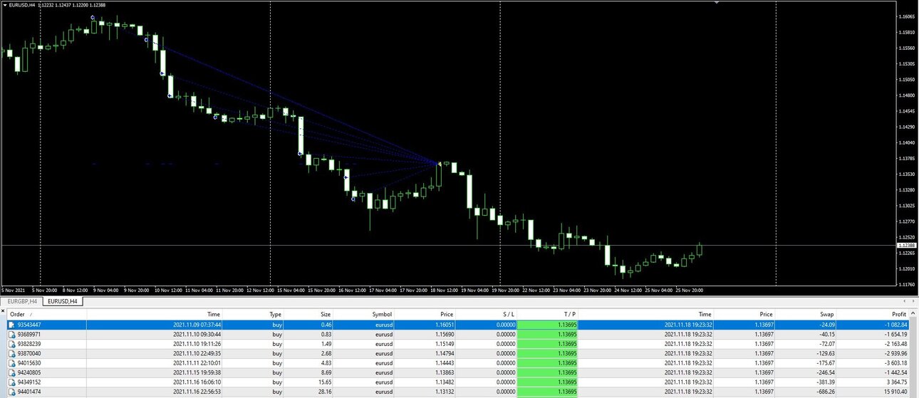The image size is (919, 398).
Task: Click the lot size 15.65
Action: click(323, 382)
